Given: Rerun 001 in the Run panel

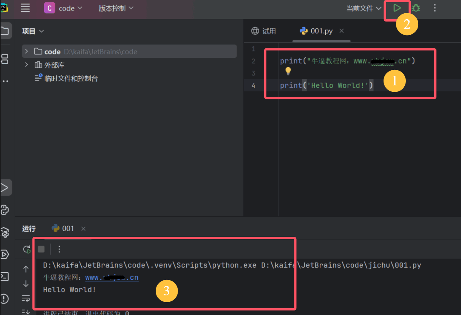Looking at the screenshot, I should tap(27, 249).
